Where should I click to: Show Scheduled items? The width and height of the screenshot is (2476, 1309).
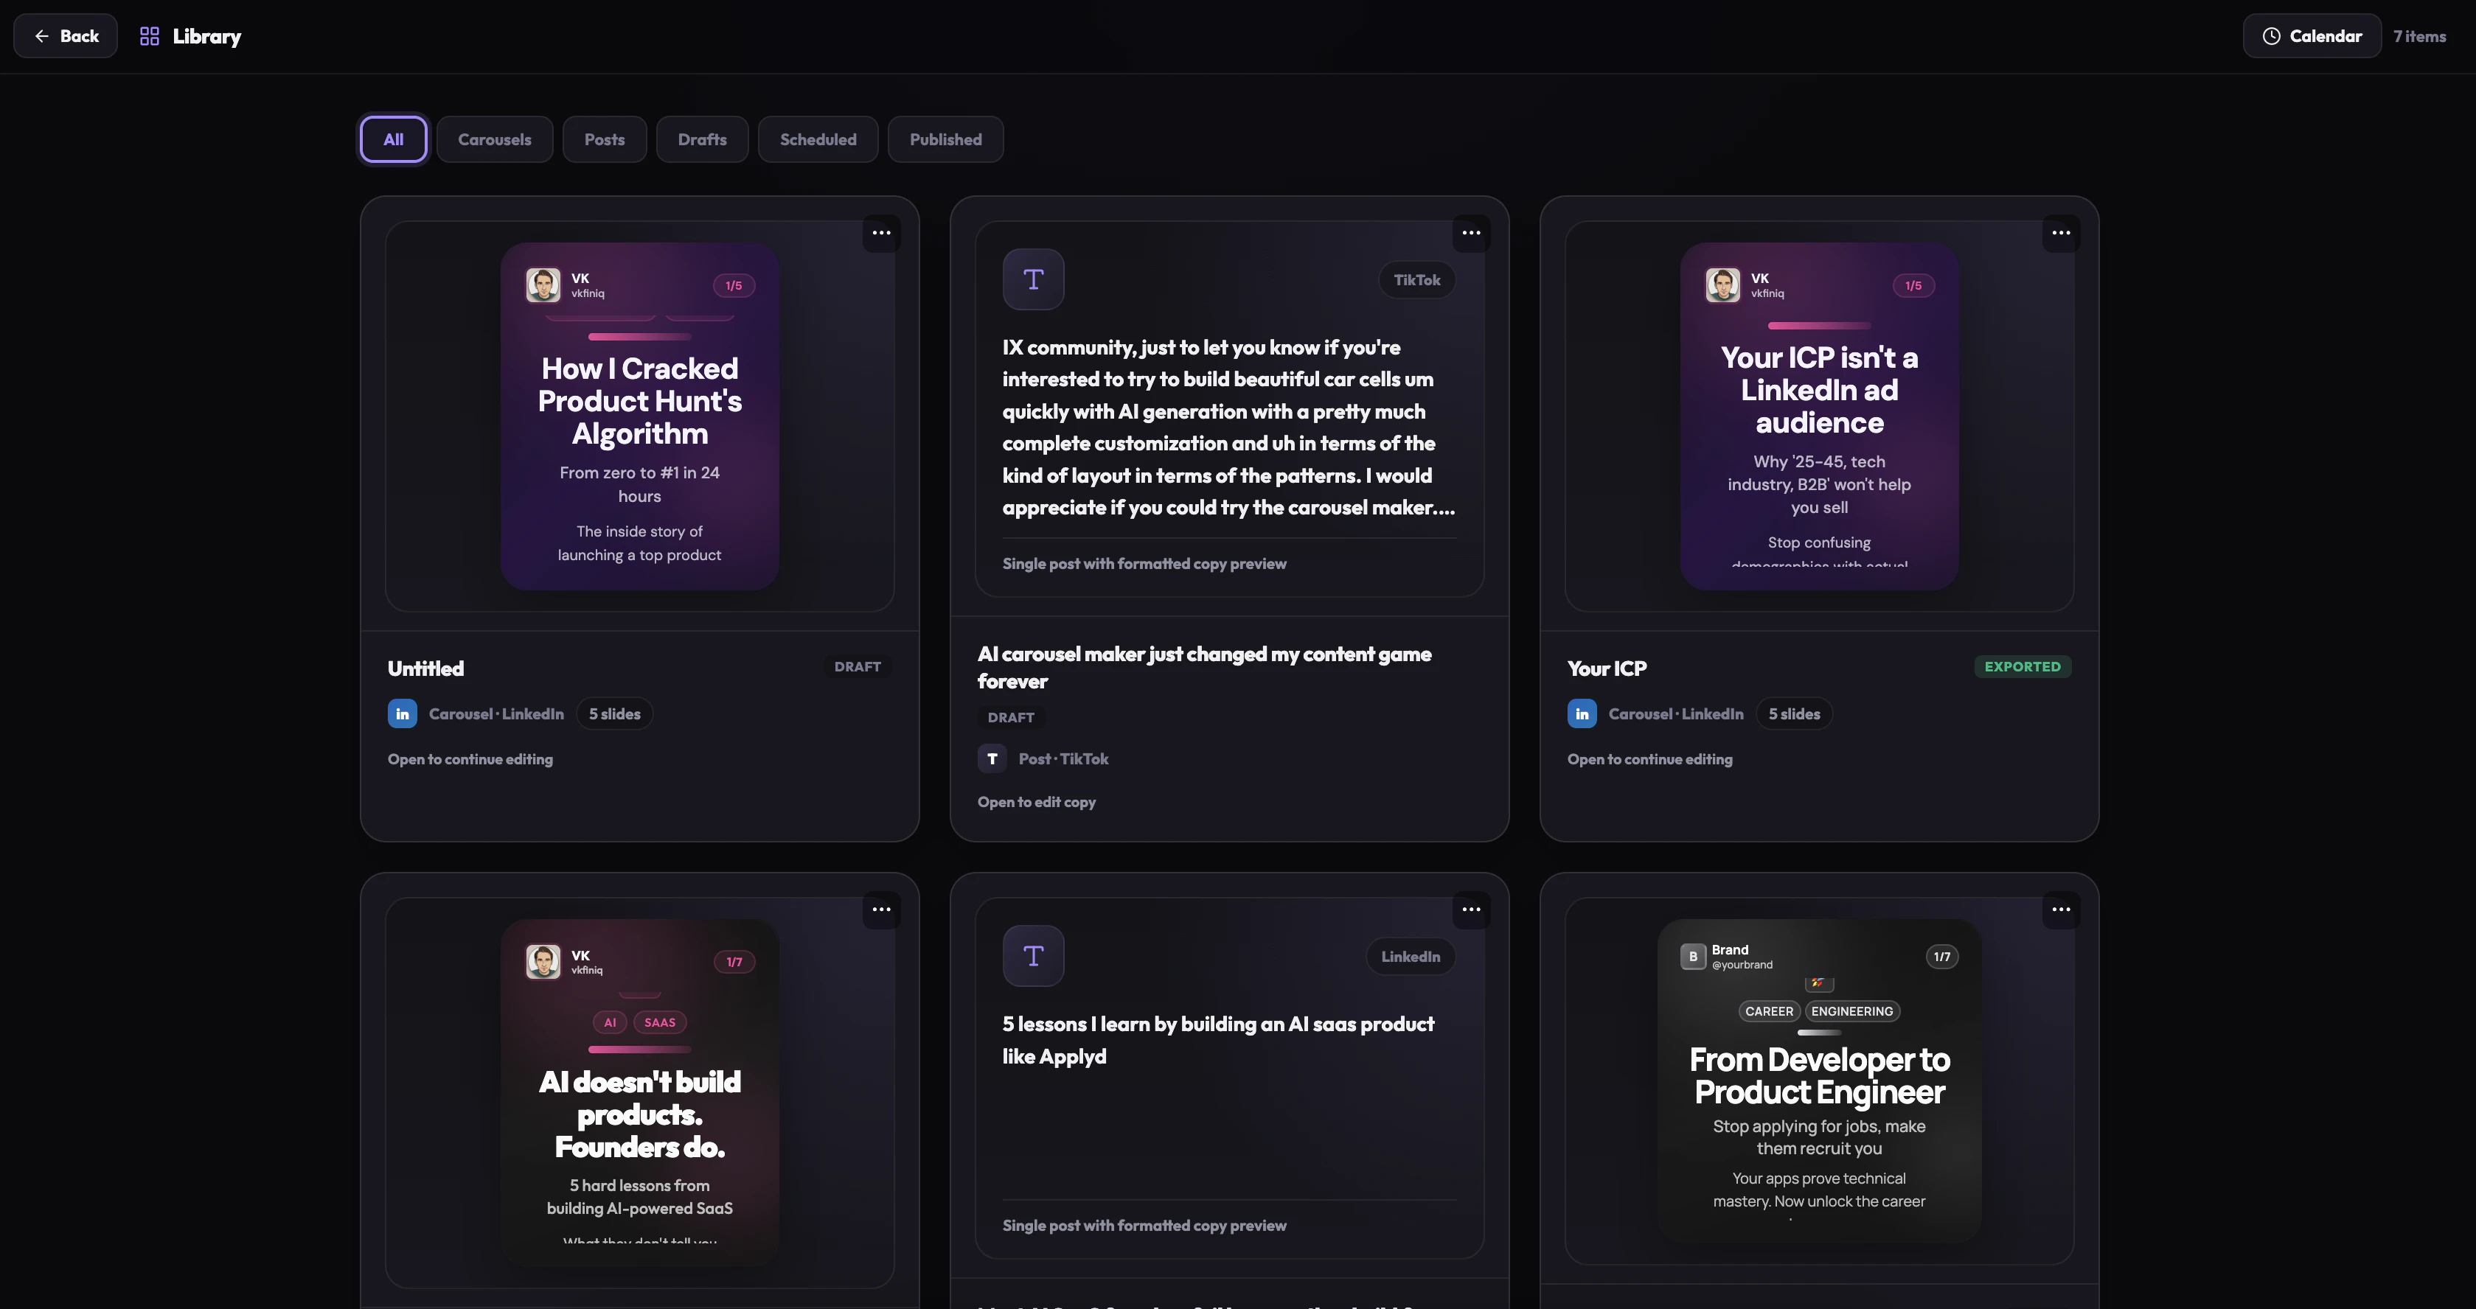pos(818,139)
